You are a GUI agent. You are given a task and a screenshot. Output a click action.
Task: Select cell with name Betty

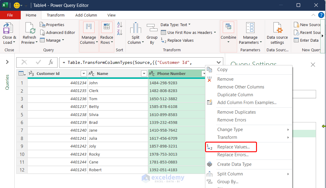click(118, 106)
